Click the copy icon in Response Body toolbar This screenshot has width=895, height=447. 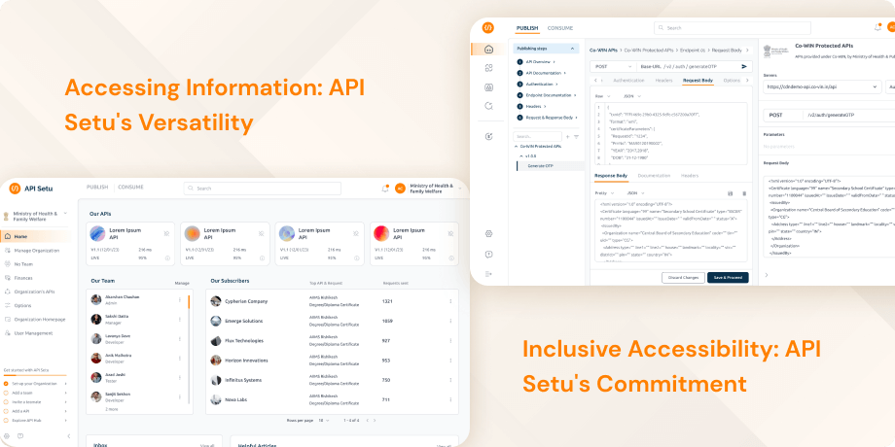coord(730,193)
